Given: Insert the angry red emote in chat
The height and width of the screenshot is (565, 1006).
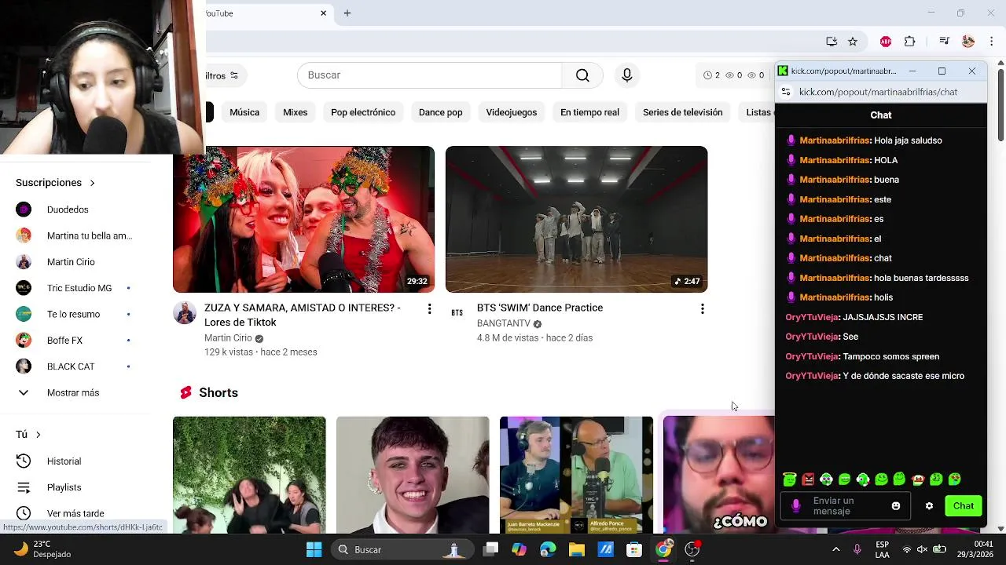Looking at the screenshot, I should coord(808,479).
